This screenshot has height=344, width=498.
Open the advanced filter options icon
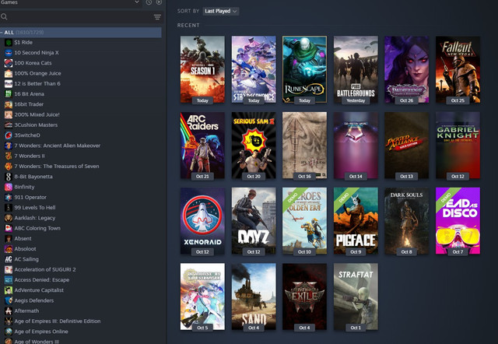[157, 16]
